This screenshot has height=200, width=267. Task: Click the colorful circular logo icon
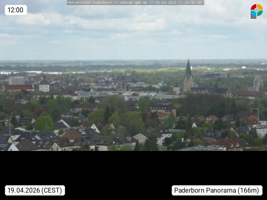256,11
